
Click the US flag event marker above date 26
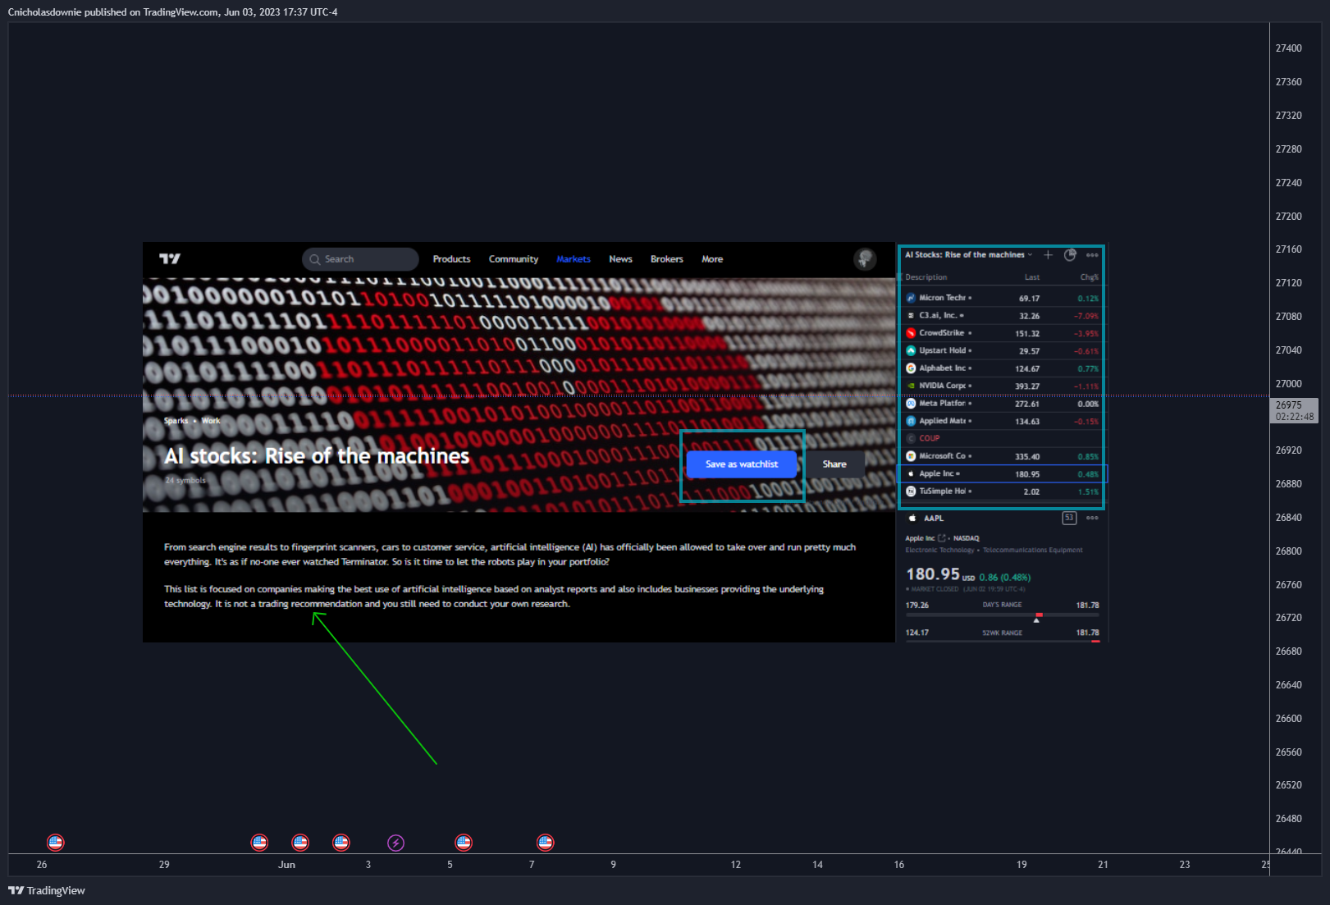pyautogui.click(x=55, y=842)
